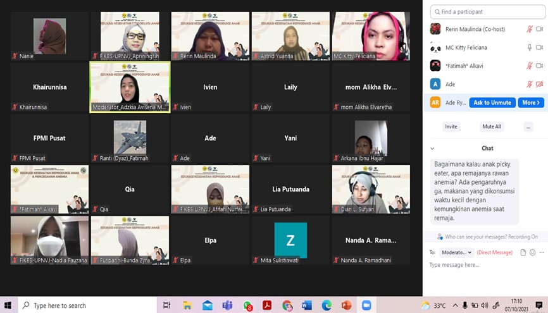Click the three-dot chat options icon
Image resolution: width=548 pixels, height=313 pixels.
tap(541, 252)
